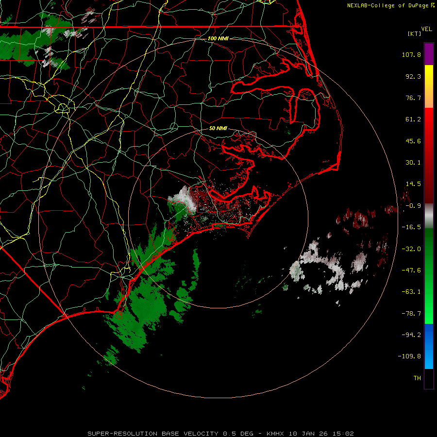The height and width of the screenshot is (437, 437).
Task: Click the [KT] units label
Action: pos(415,34)
